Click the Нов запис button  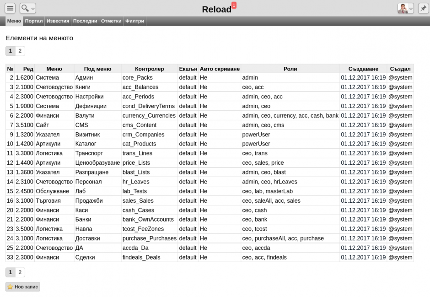pyautogui.click(x=23, y=287)
